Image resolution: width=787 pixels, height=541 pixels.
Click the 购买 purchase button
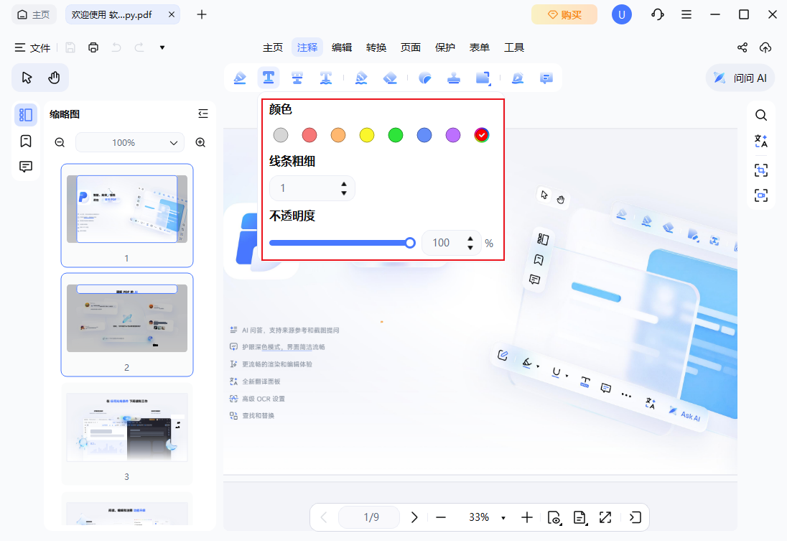564,14
